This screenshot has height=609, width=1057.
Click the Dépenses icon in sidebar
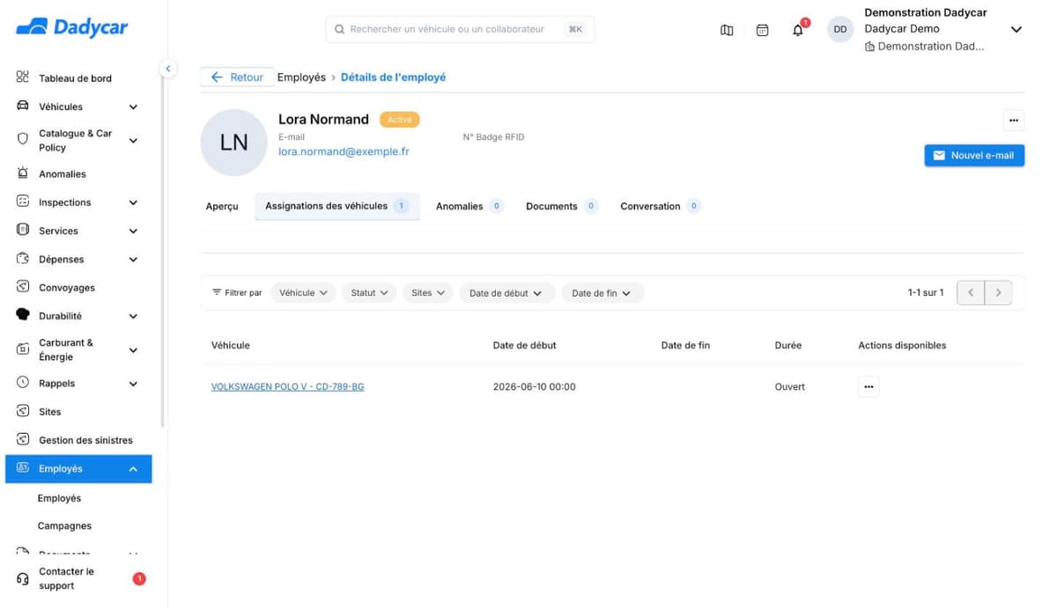[23, 259]
